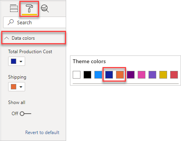This screenshot has height=141, width=181.
Task: Click the magnifying glass search icon
Action: 11,22
